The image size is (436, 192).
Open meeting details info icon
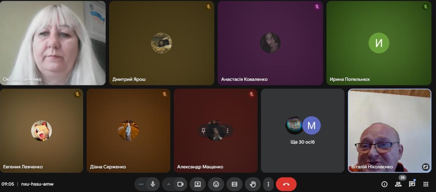point(384,184)
